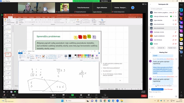Click the Unmute Me button in Participants
The height and width of the screenshot is (103, 184).
click(161, 48)
